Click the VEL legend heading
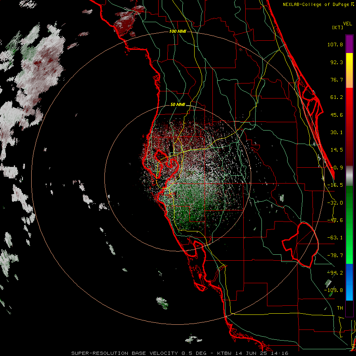The width and height of the screenshot is (356, 356). point(348,24)
